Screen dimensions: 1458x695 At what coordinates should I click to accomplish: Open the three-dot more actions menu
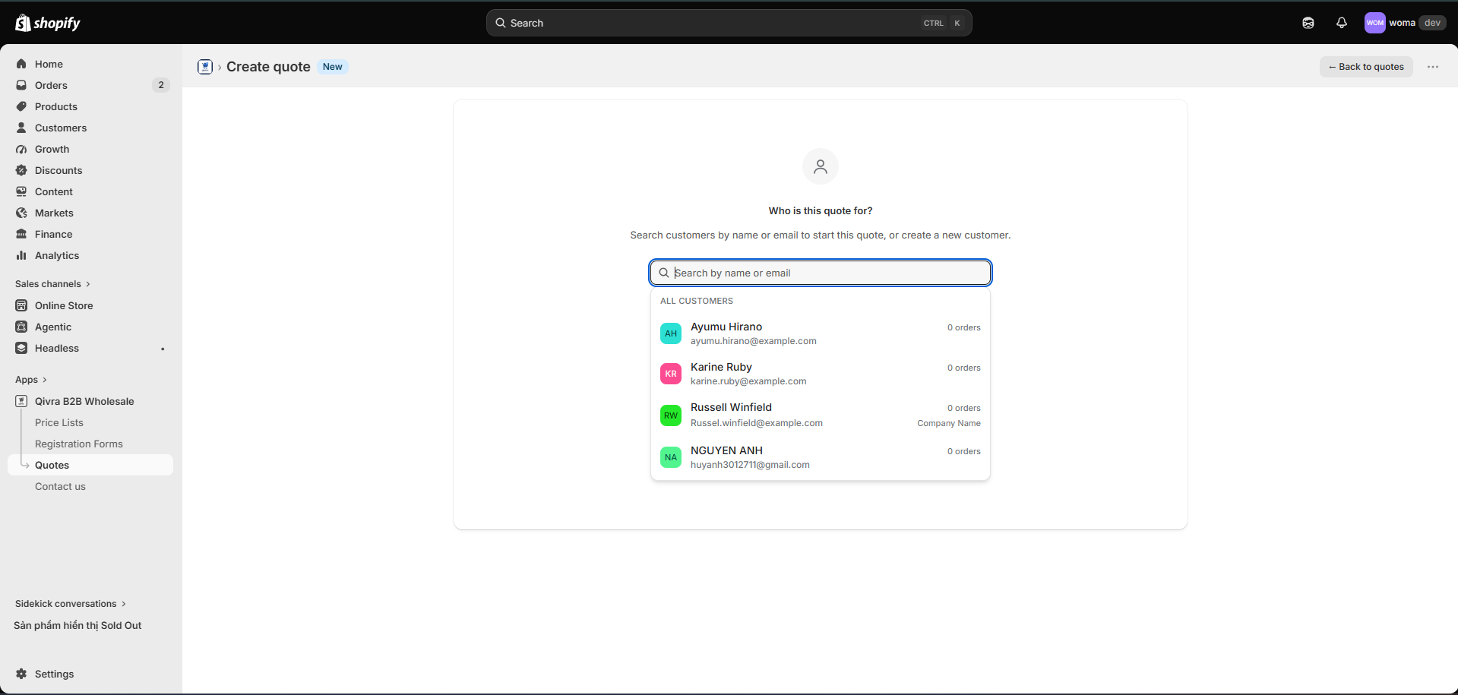[1433, 67]
